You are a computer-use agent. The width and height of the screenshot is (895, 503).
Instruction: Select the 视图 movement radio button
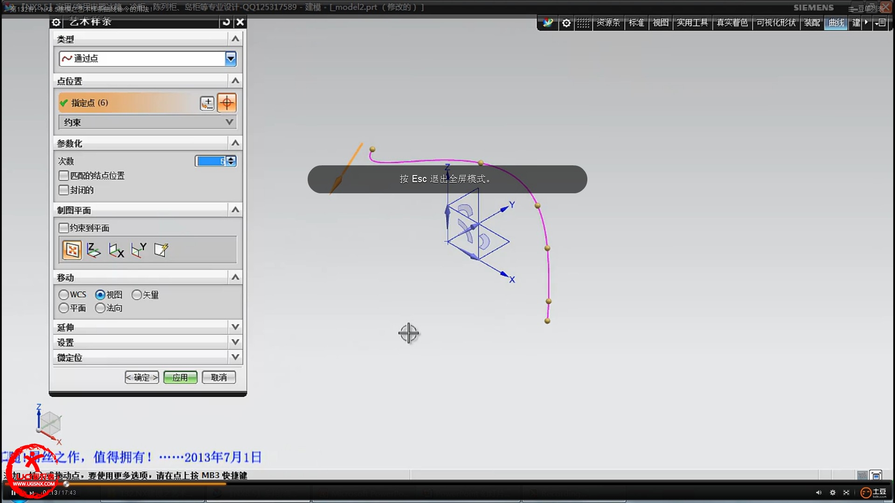pos(100,295)
